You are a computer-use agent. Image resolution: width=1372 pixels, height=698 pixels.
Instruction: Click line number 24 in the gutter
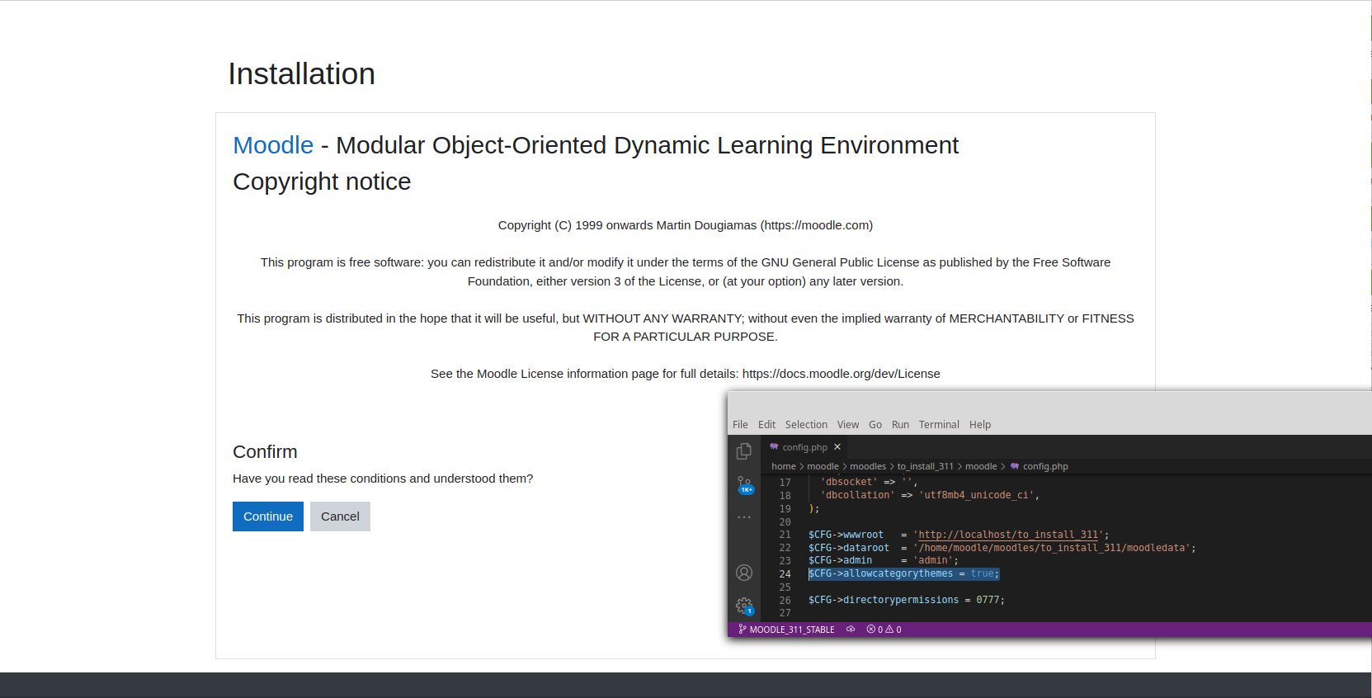coord(785,574)
